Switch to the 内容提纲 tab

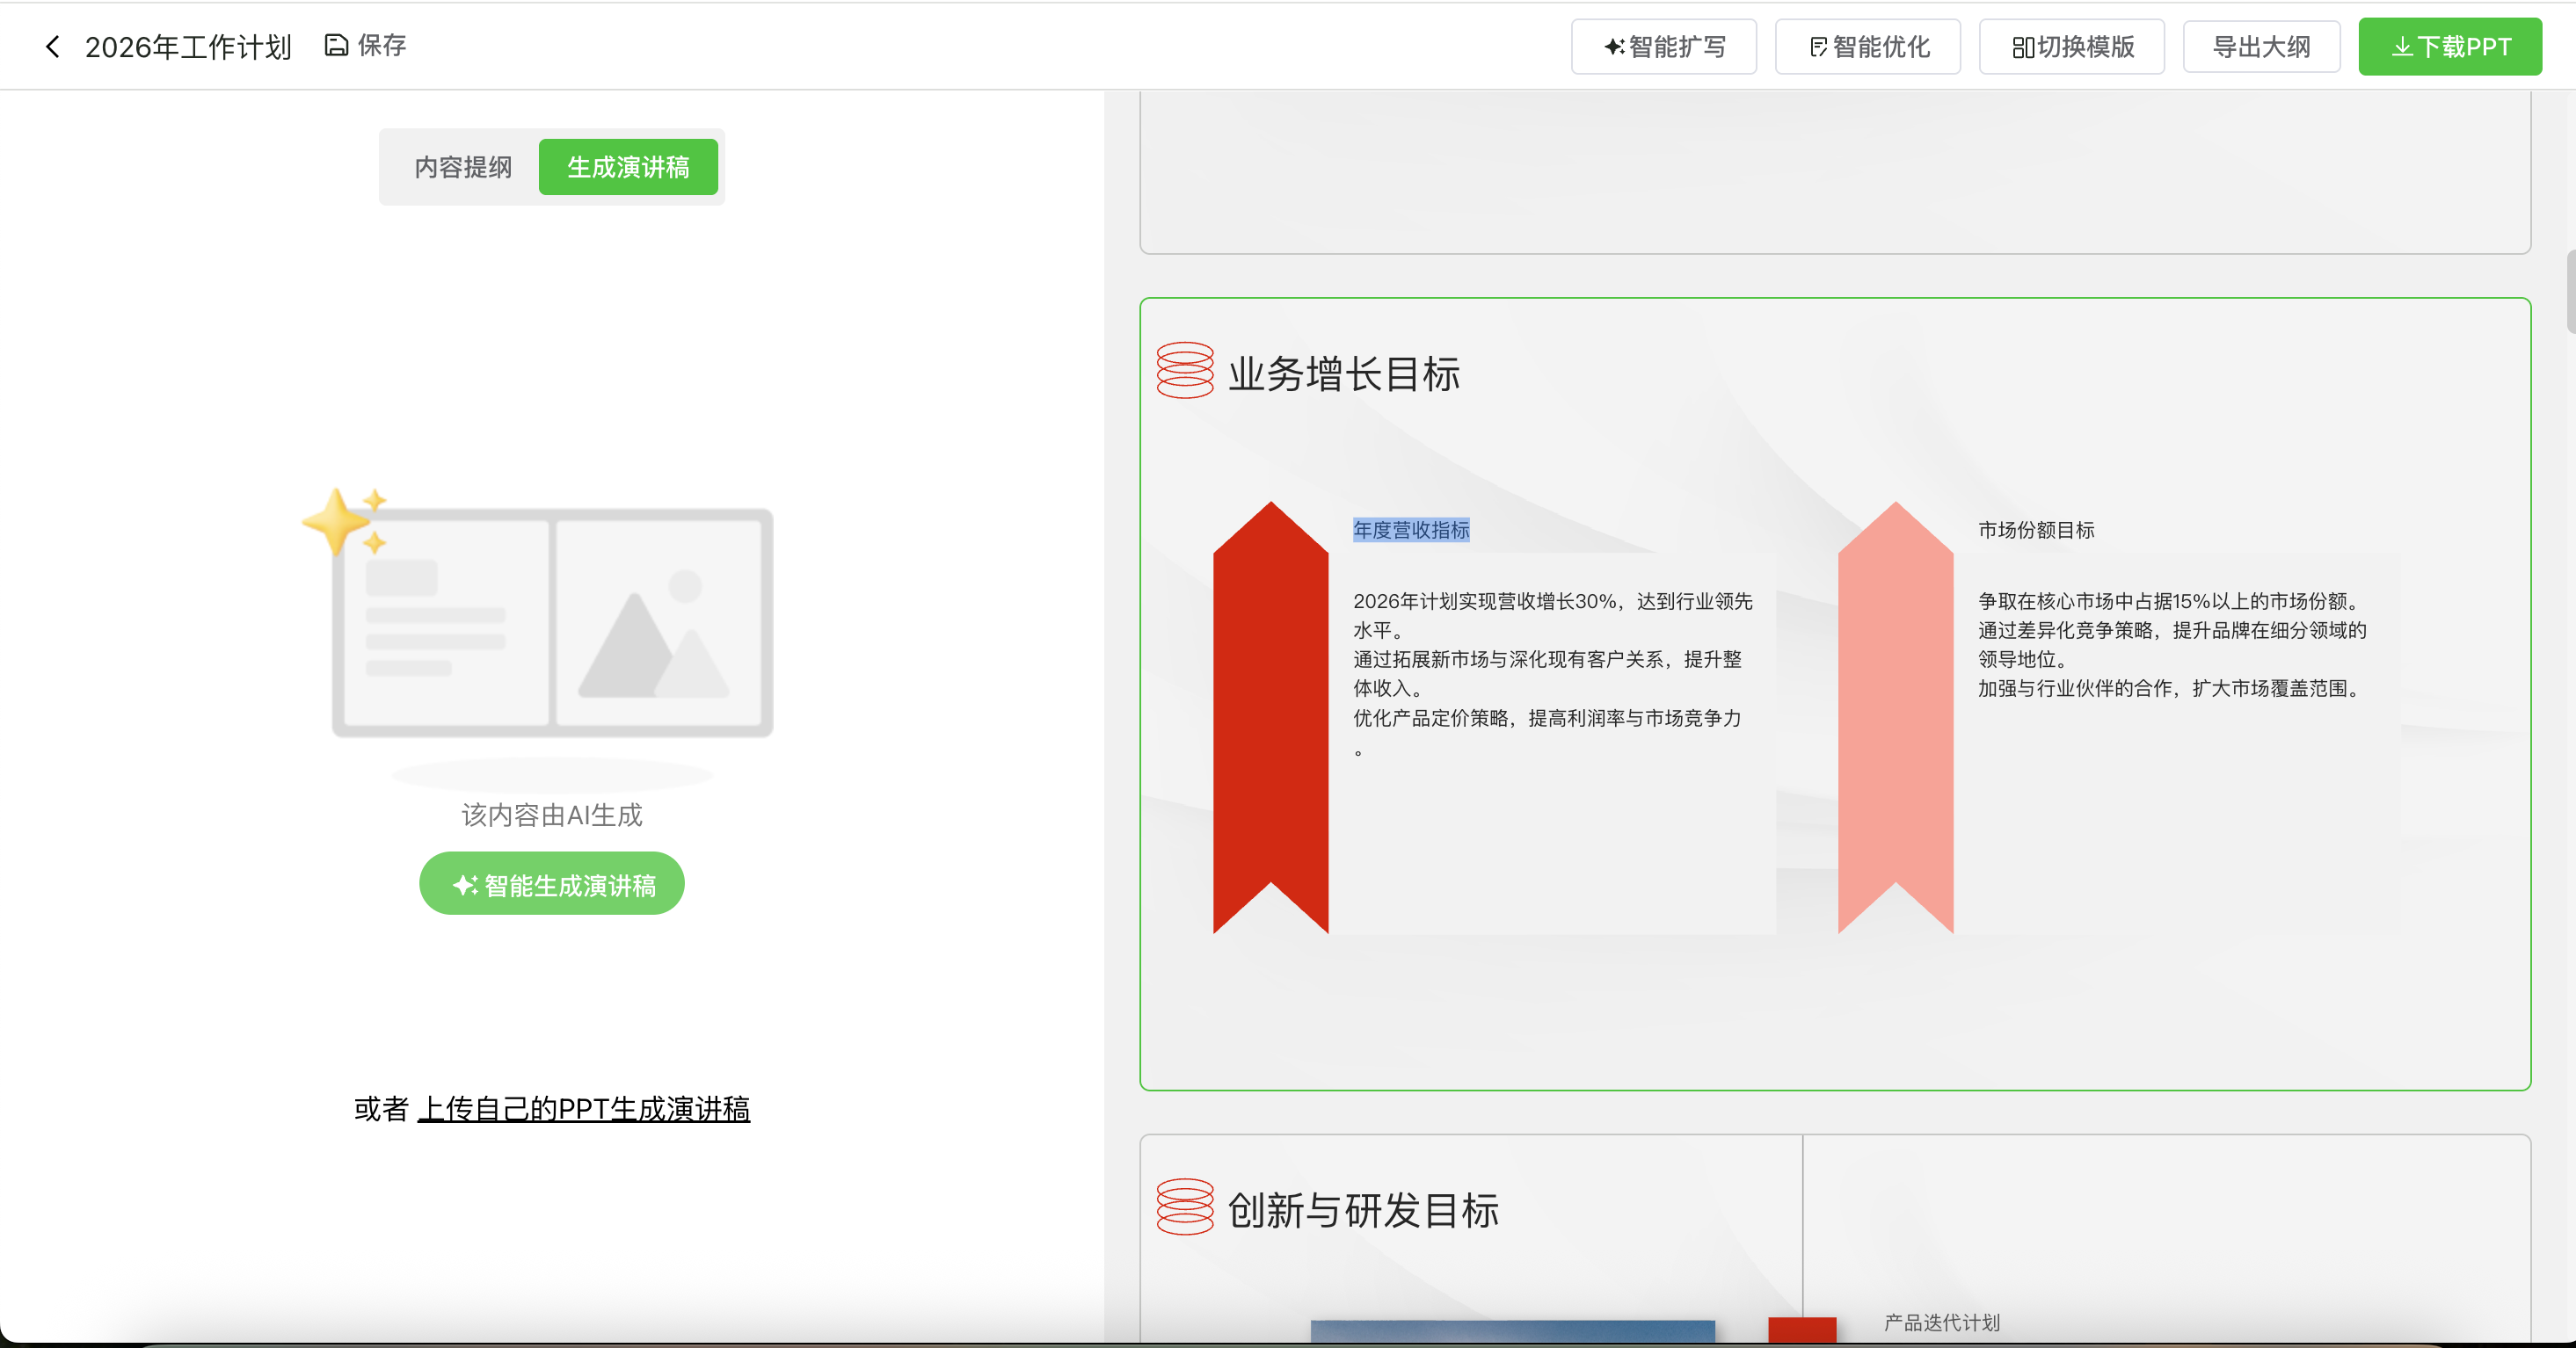pos(462,167)
